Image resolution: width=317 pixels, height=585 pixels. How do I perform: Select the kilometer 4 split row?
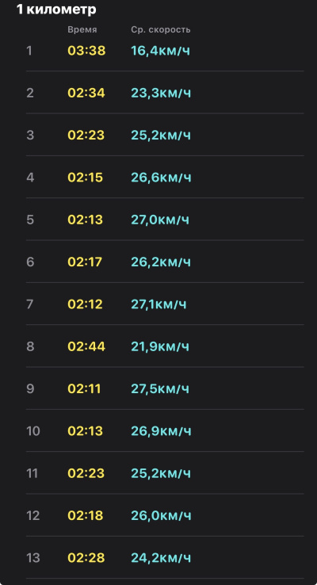[165, 178]
